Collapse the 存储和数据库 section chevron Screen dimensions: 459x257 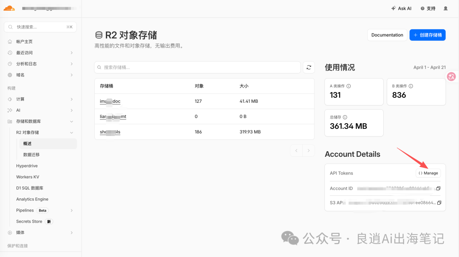[71, 121]
